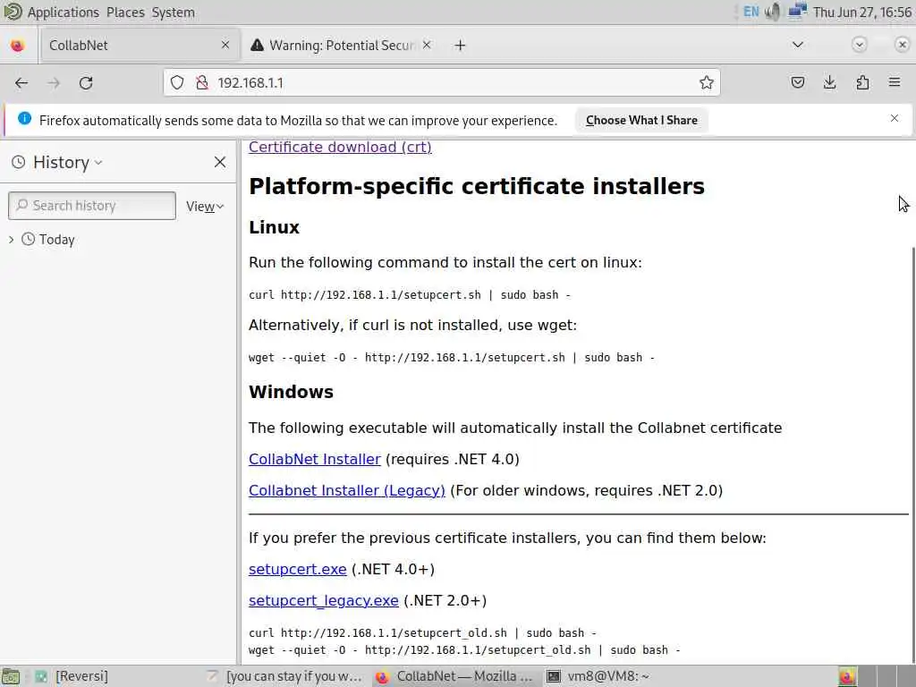The width and height of the screenshot is (916, 687).
Task: Dismiss the Firefox data notification bar
Action: click(895, 119)
